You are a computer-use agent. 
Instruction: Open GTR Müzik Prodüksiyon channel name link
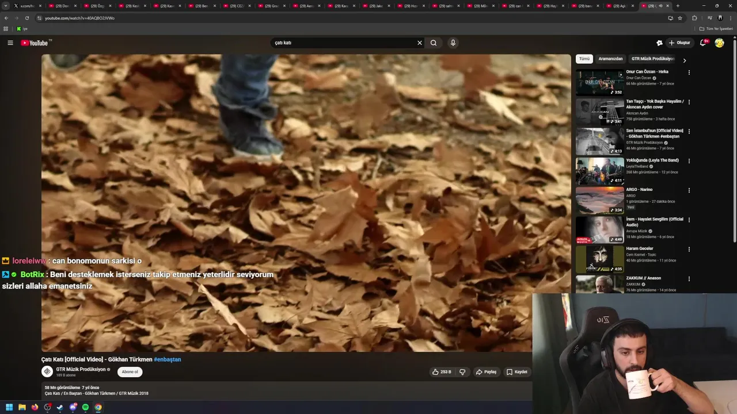pos(81,369)
